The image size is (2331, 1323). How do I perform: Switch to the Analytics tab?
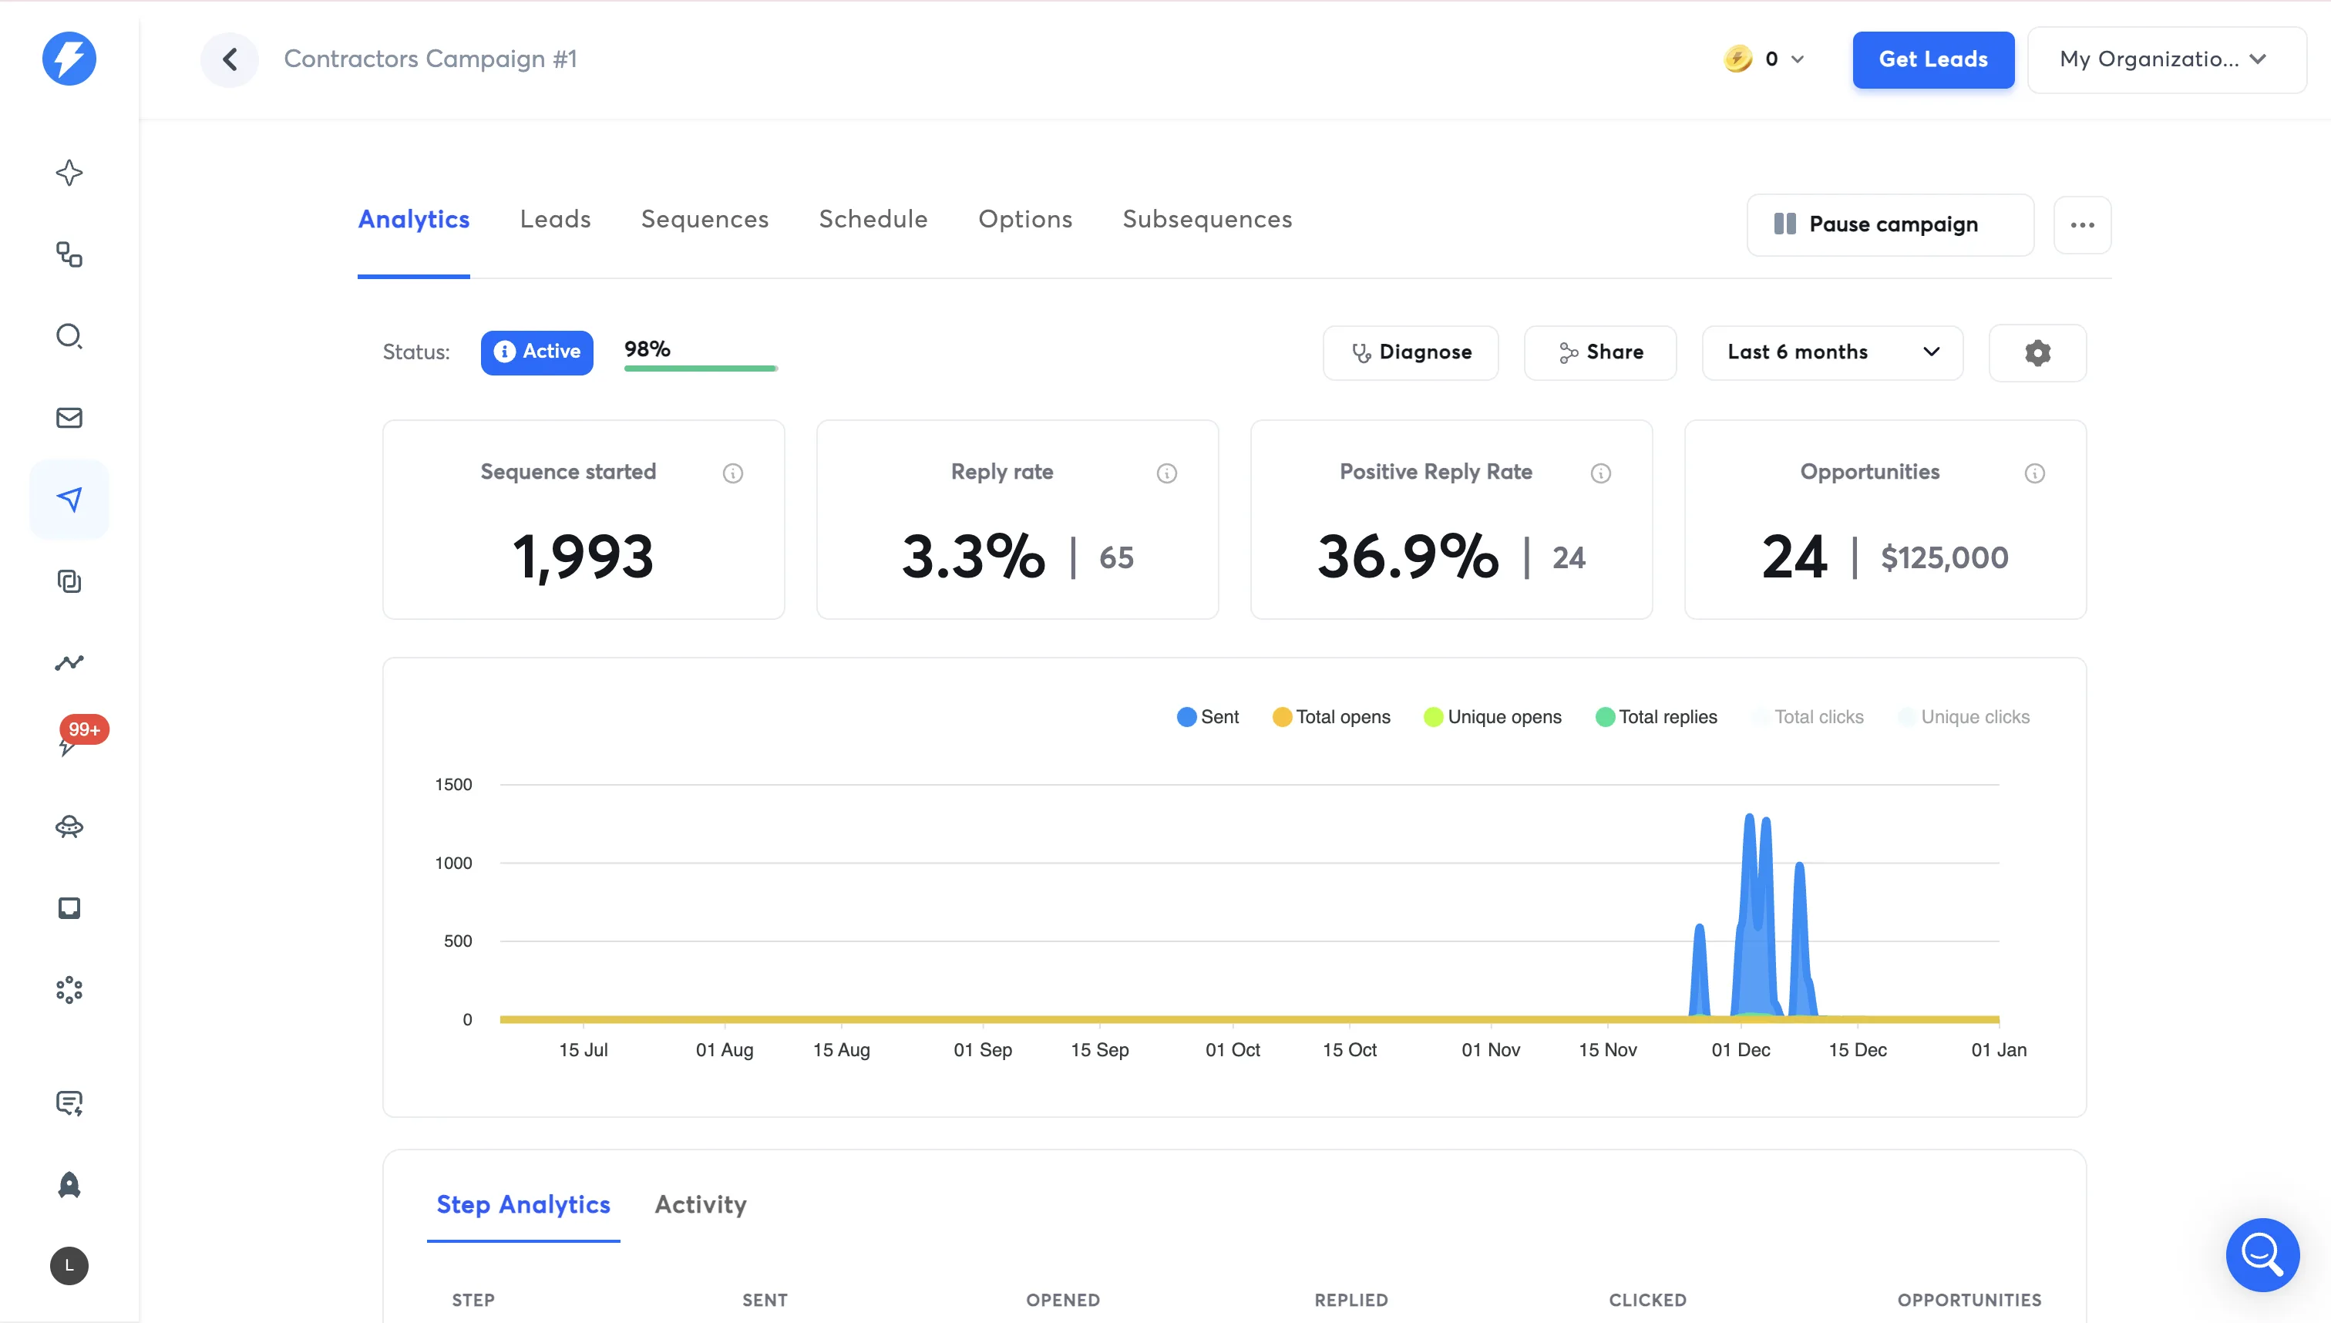click(x=413, y=219)
